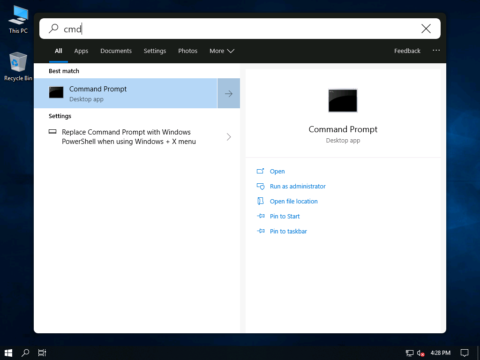Click the Run as administrator shield icon
The height and width of the screenshot is (360, 480).
tap(261, 186)
